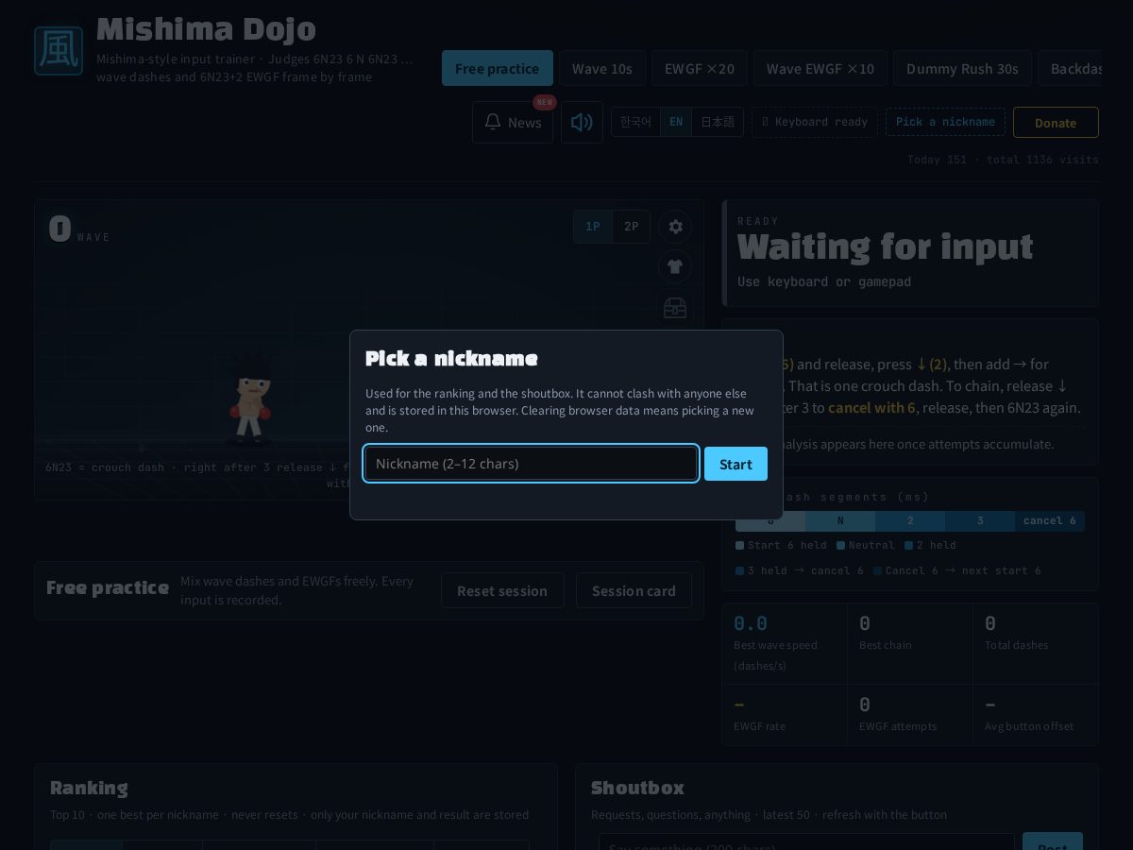Image resolution: width=1133 pixels, height=850 pixels.
Task: Select the Wave EWGF ×10 mode tab
Action: pos(820,68)
